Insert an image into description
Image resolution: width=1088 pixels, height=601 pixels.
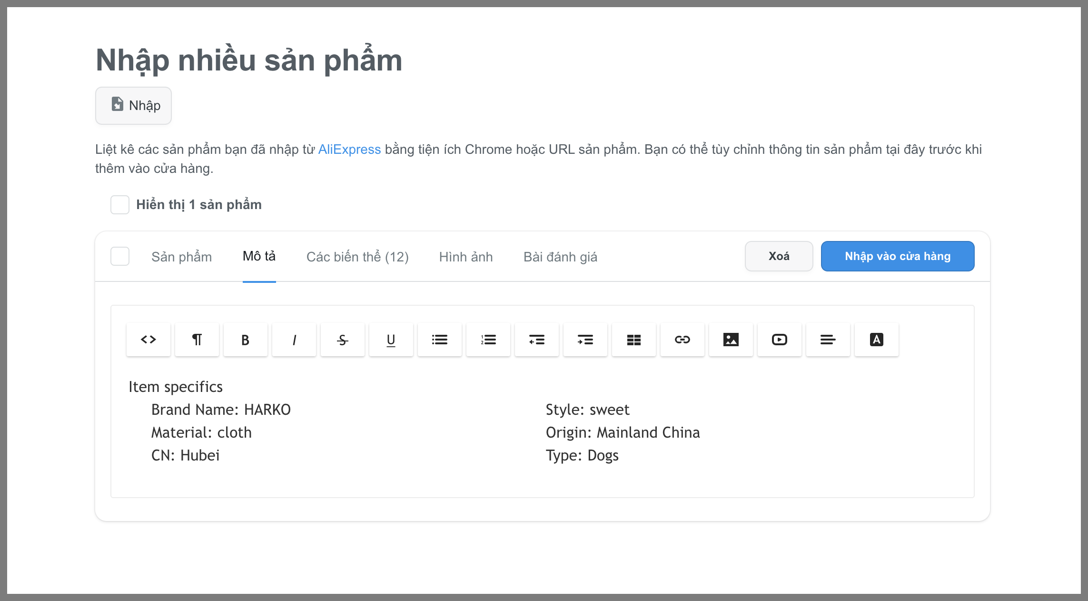pos(731,340)
